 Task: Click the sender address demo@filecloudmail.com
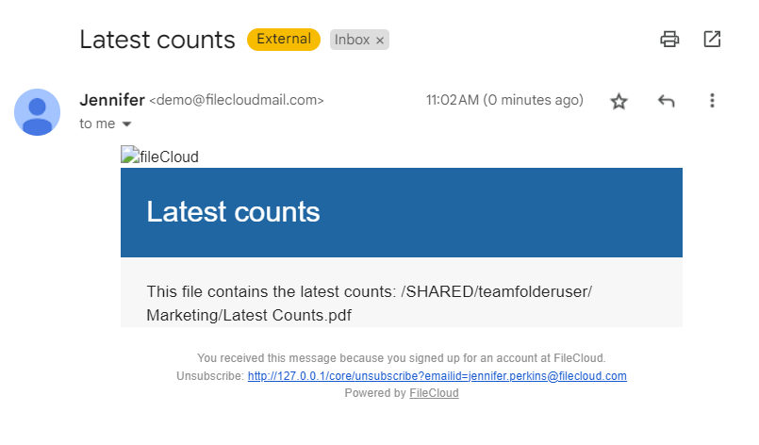click(237, 100)
